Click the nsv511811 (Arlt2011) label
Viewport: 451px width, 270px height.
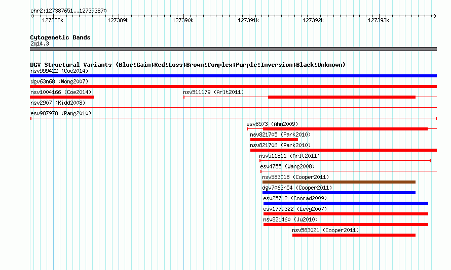click(289, 156)
